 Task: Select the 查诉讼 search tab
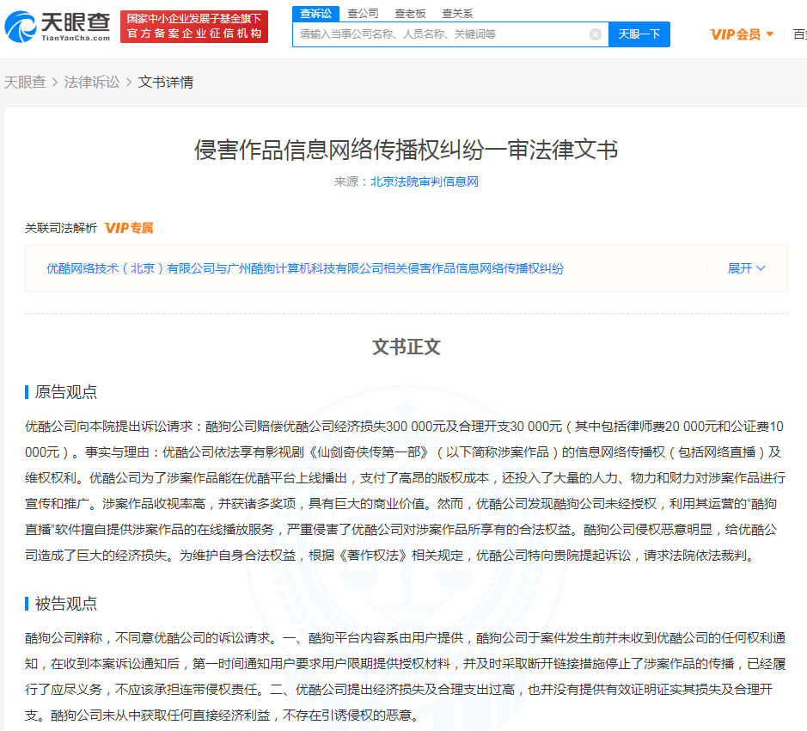pyautogui.click(x=315, y=14)
